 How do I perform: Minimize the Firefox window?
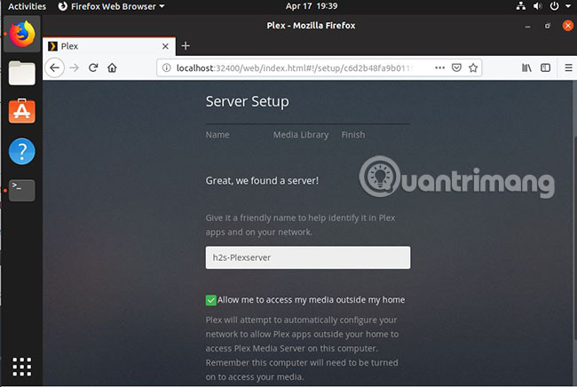[527, 26]
